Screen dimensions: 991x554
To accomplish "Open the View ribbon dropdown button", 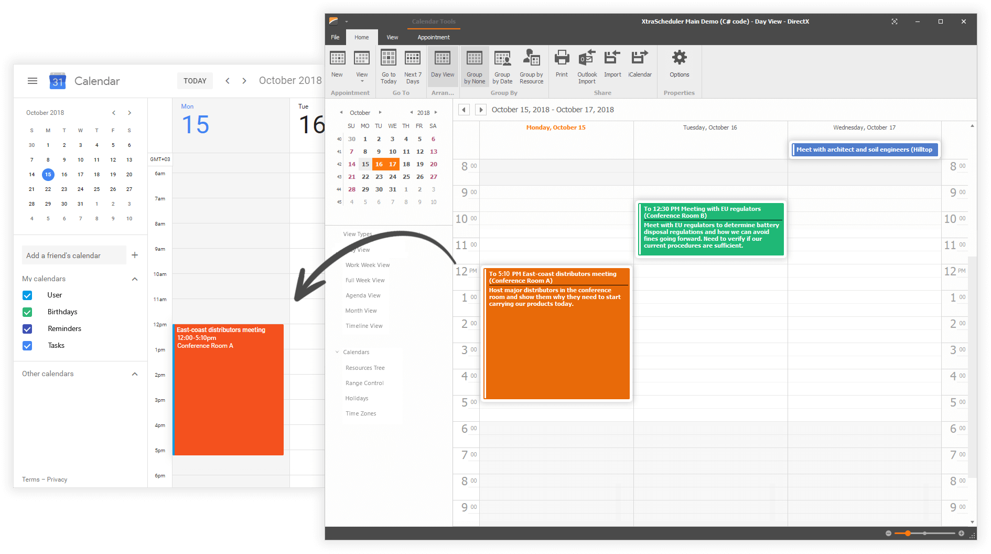I will [x=362, y=66].
